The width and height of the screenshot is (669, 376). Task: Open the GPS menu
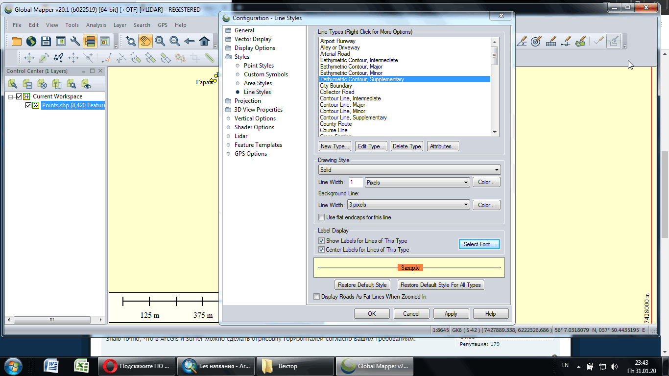(163, 25)
